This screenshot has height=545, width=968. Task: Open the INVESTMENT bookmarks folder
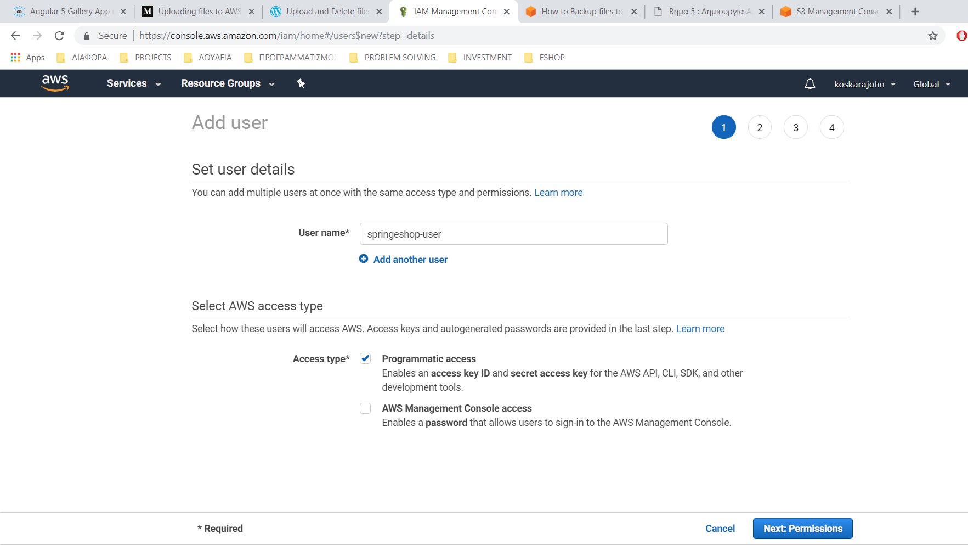point(480,58)
